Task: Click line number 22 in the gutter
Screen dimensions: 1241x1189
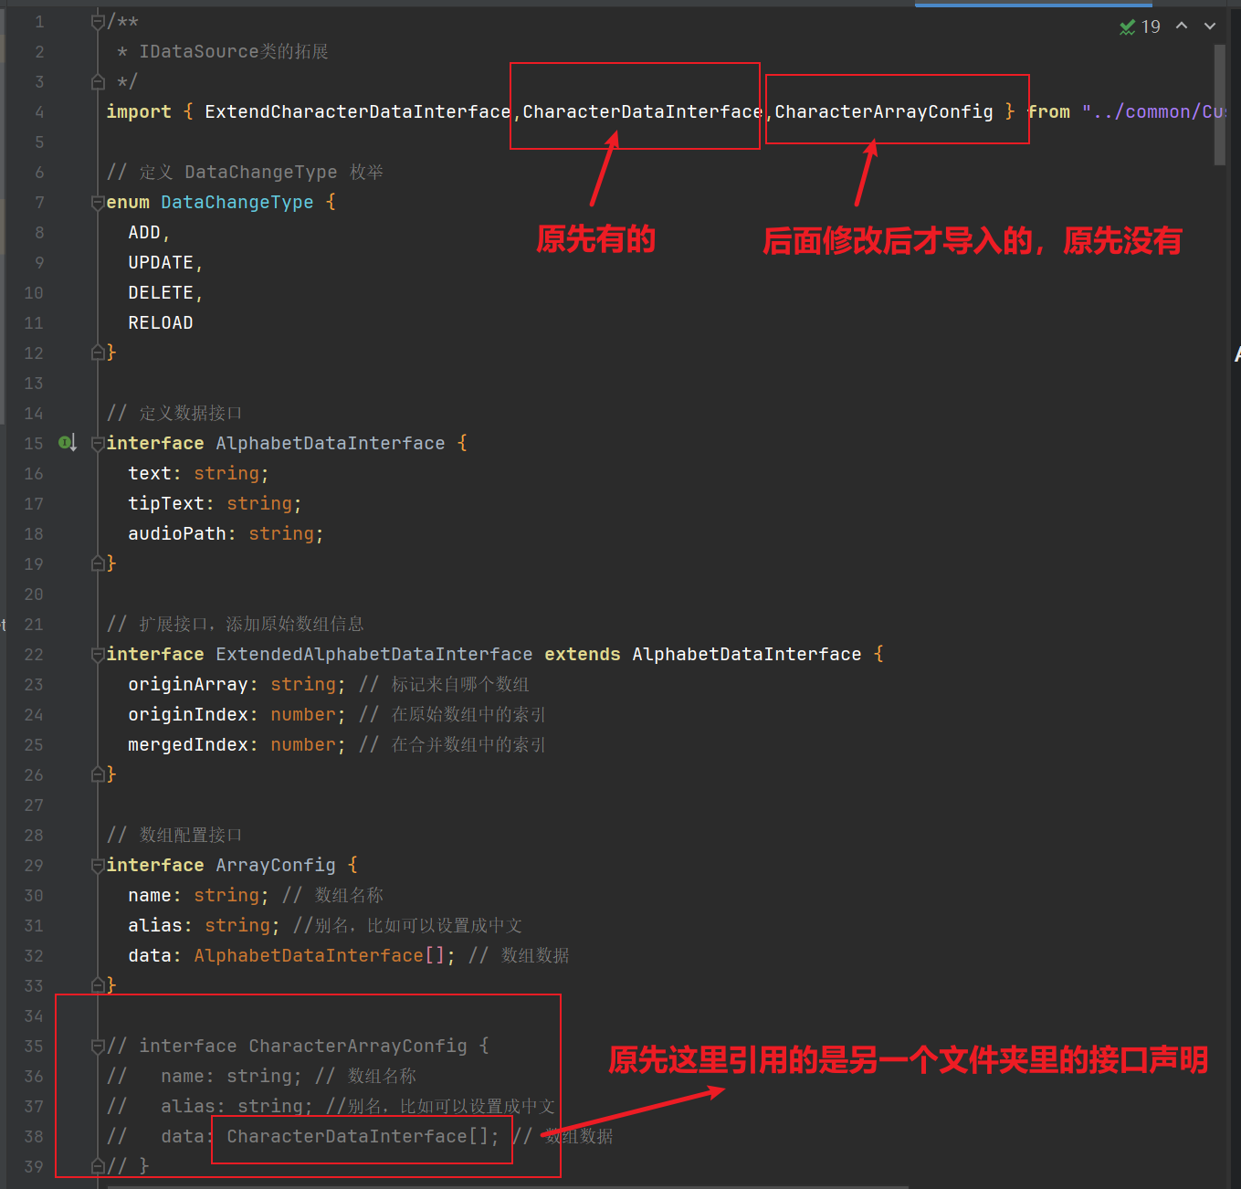Action: tap(34, 654)
